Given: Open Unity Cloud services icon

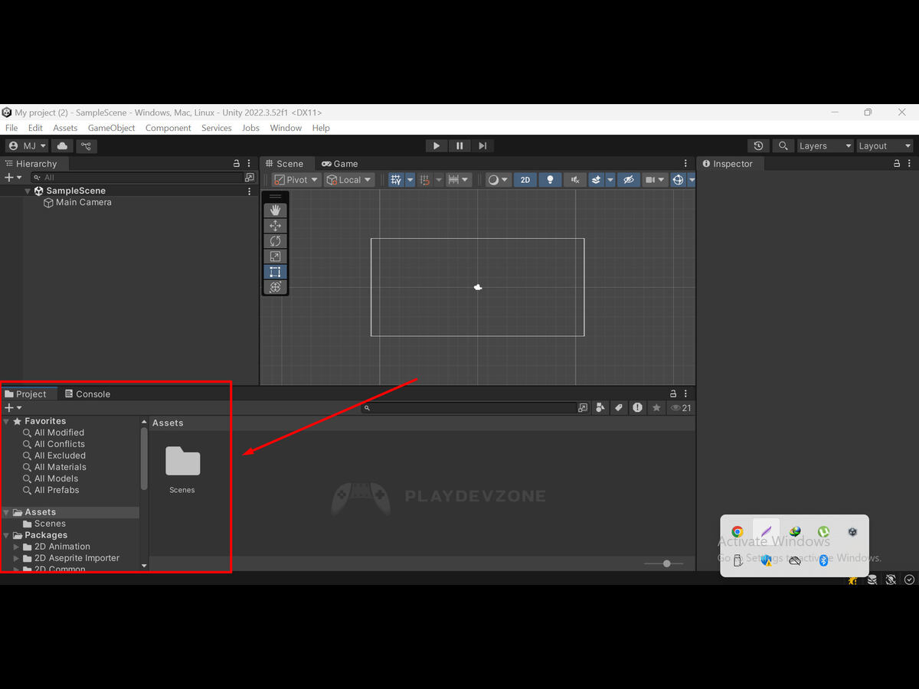Looking at the screenshot, I should (x=62, y=146).
